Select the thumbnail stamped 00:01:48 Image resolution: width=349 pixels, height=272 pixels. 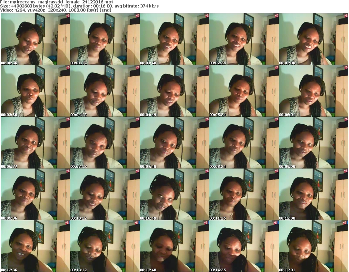pos(174,39)
